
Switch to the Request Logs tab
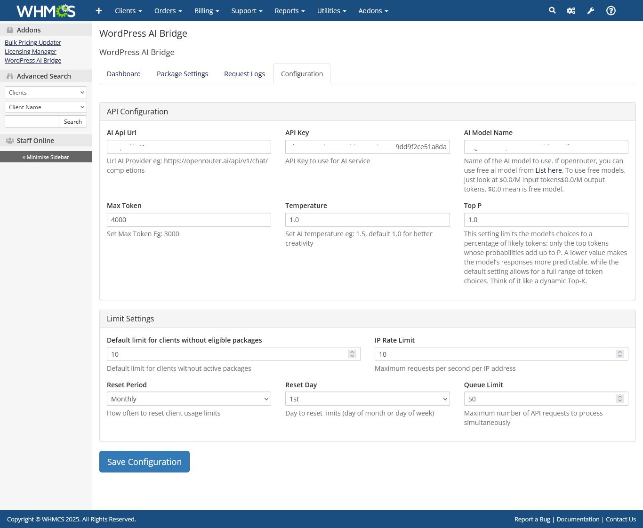[244, 73]
